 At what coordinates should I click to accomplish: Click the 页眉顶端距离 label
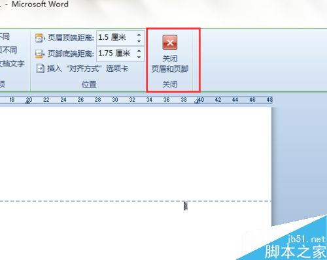coord(71,38)
